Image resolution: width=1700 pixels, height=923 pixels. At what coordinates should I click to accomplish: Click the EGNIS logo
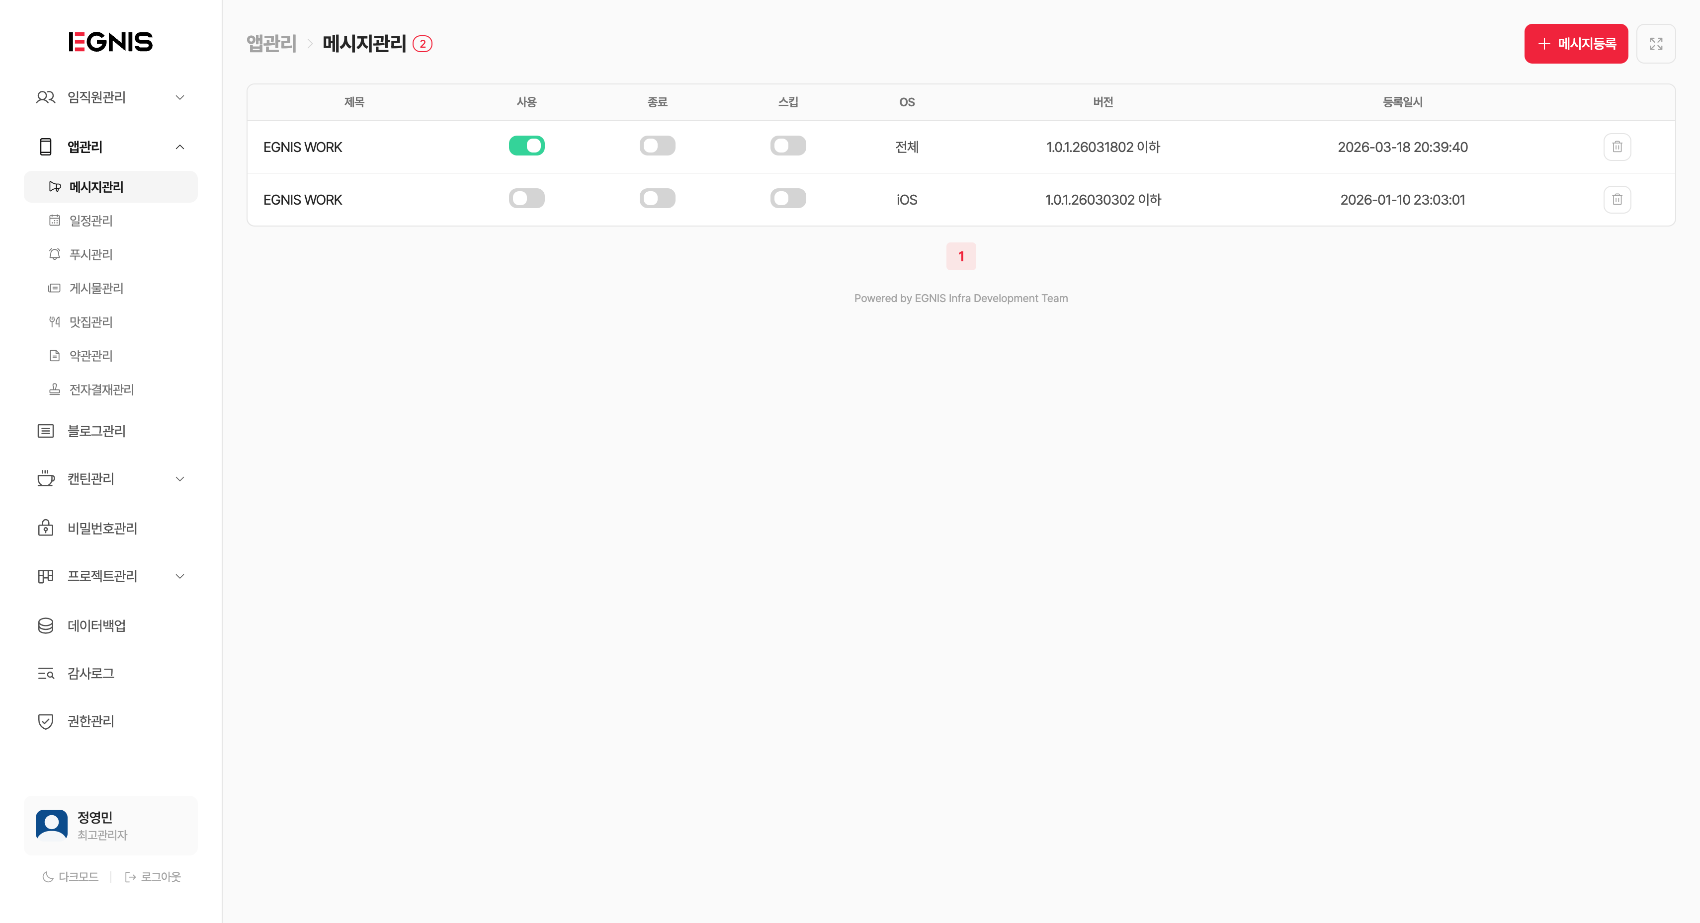click(110, 42)
